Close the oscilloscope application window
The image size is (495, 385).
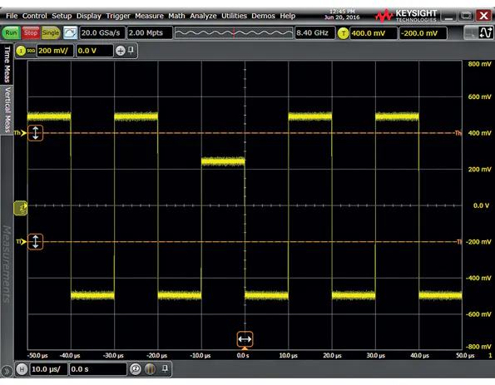click(x=483, y=16)
